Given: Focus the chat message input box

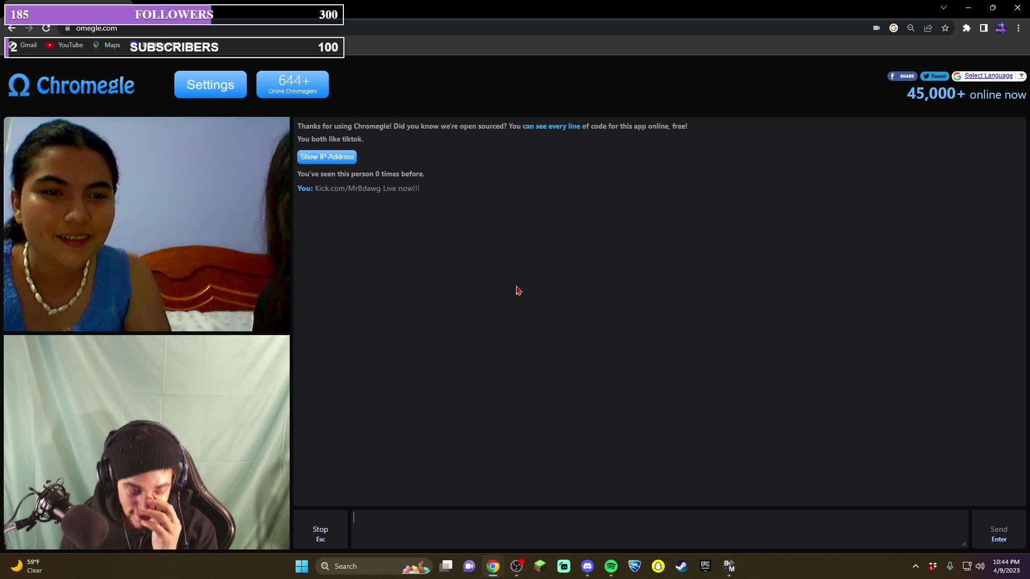Looking at the screenshot, I should click(659, 529).
